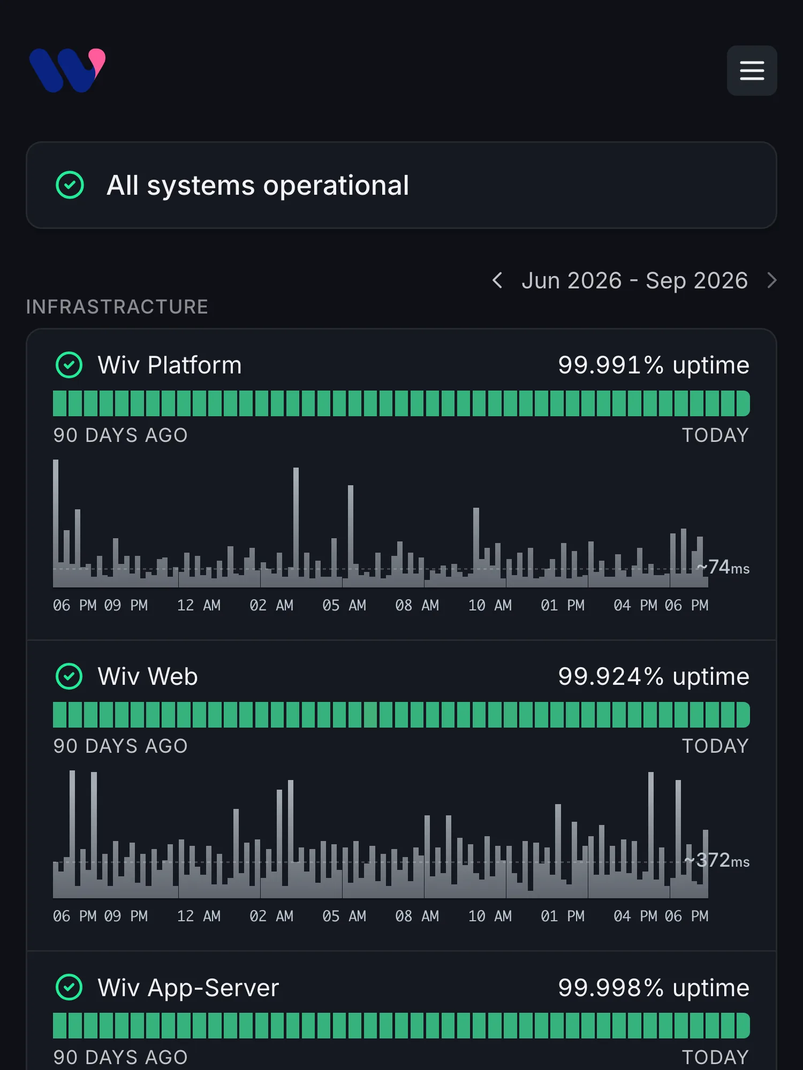Click the Wiv Platform response time chart

pos(381,523)
